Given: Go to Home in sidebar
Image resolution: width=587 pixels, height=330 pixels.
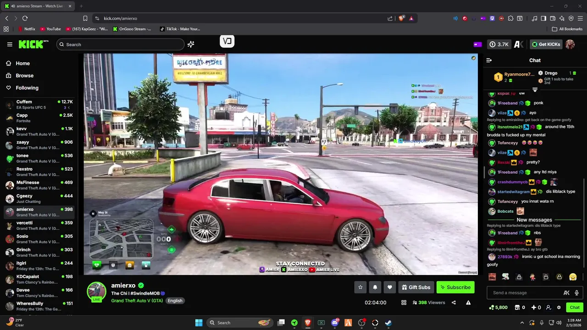Looking at the screenshot, I should (18, 63).
